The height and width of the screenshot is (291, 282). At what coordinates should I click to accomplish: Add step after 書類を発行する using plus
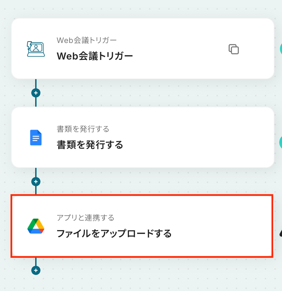36,182
